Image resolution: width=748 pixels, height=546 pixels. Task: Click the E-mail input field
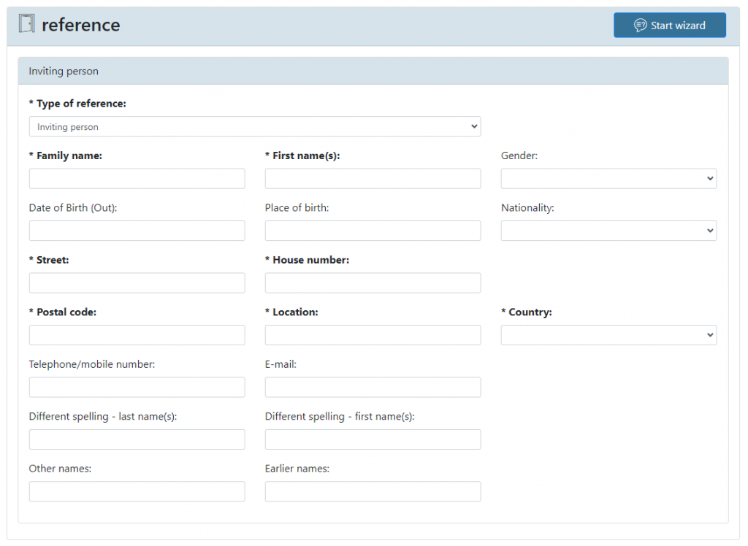click(x=373, y=387)
